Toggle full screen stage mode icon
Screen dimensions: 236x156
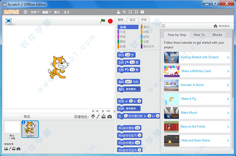(x=9, y=20)
